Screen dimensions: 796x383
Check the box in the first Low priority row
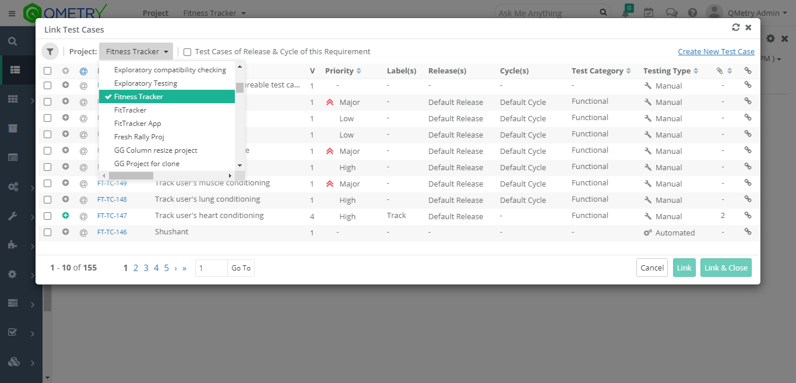pyautogui.click(x=48, y=118)
